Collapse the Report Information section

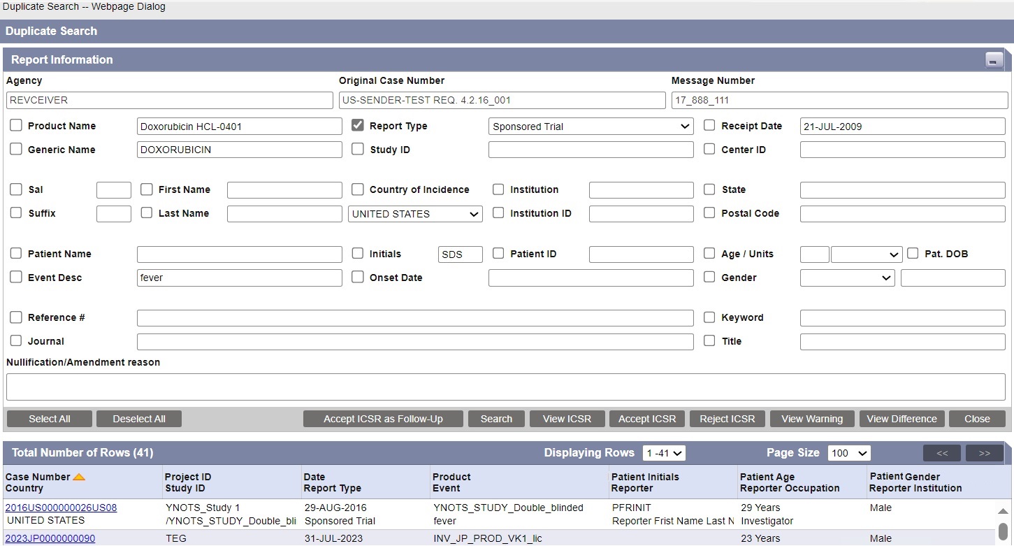click(994, 60)
